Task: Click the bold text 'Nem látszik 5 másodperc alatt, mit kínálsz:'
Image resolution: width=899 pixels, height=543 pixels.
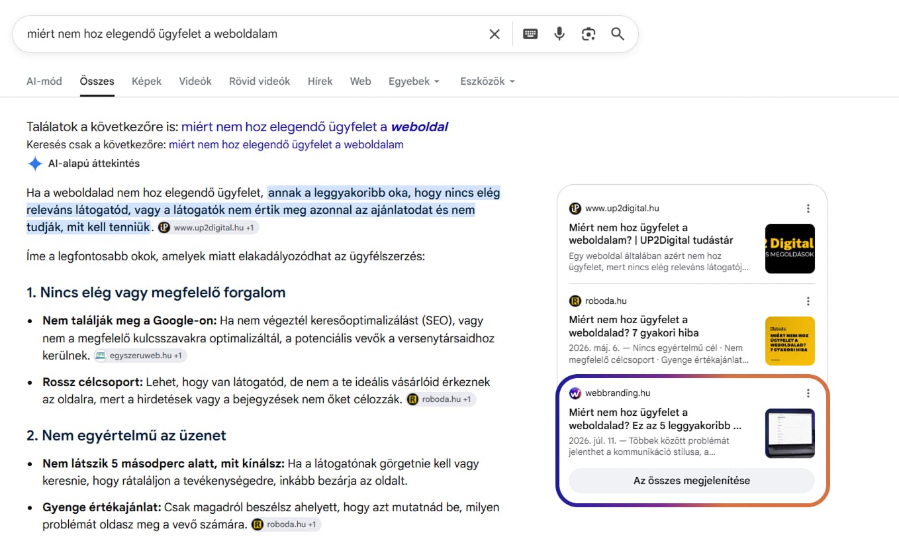Action: pos(164,464)
